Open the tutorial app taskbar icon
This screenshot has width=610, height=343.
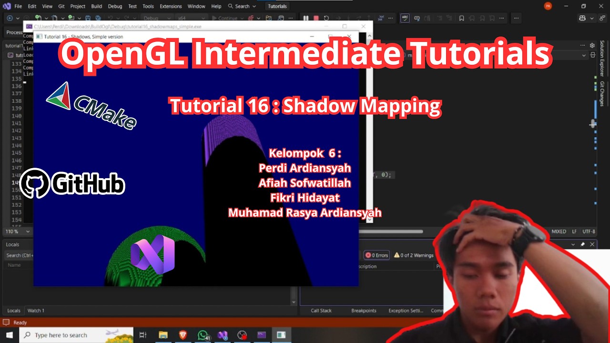click(281, 335)
